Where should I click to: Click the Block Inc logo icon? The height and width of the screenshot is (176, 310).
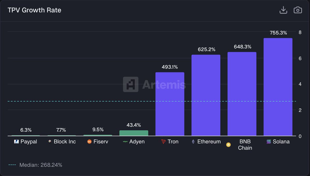click(x=50, y=142)
